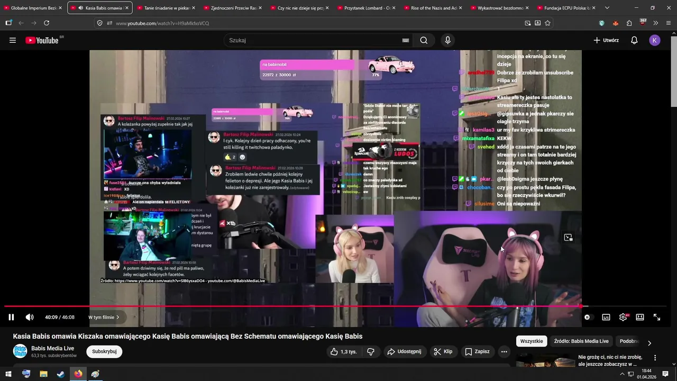Open Windows Start menu
Image resolution: width=677 pixels, height=381 pixels.
coord(8,374)
